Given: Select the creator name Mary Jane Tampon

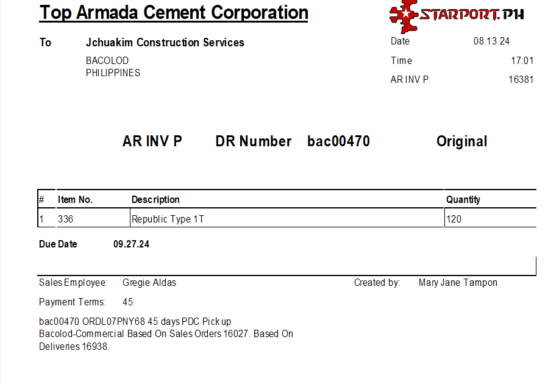Looking at the screenshot, I should [458, 283].
